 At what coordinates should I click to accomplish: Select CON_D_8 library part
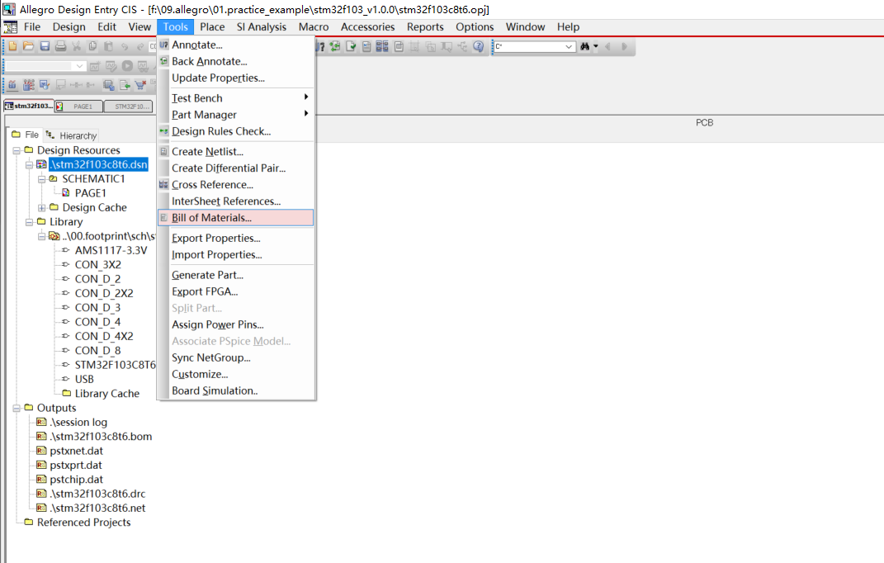(98, 350)
